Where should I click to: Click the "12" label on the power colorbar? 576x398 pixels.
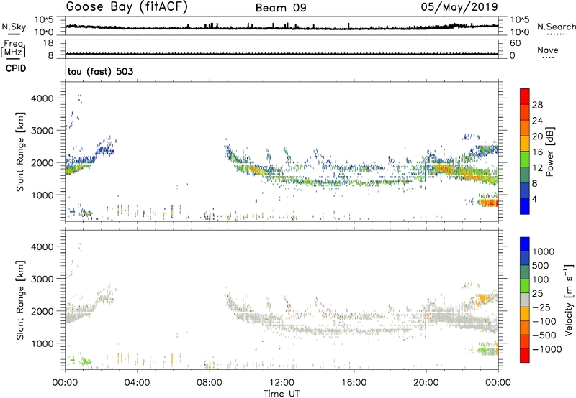tap(537, 168)
